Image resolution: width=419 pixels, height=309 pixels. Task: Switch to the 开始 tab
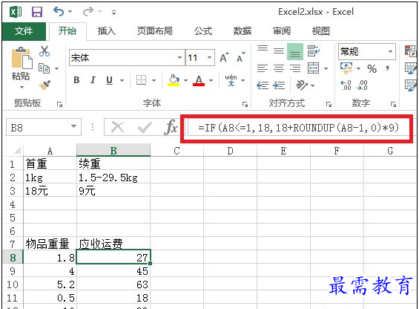click(67, 31)
